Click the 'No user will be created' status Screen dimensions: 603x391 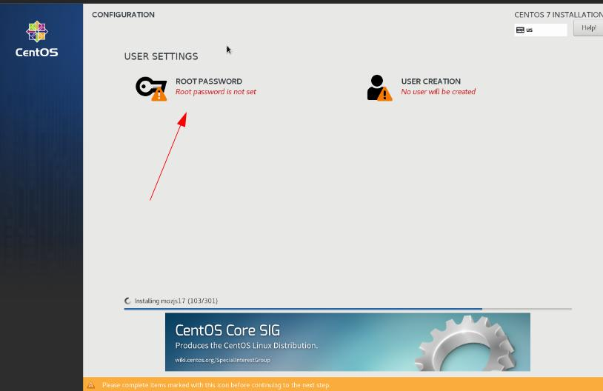pyautogui.click(x=438, y=92)
